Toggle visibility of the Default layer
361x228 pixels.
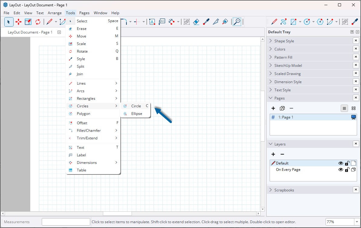(340, 163)
